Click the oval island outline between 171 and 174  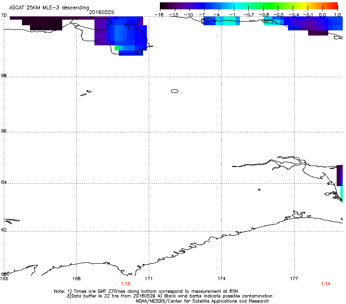(174, 91)
